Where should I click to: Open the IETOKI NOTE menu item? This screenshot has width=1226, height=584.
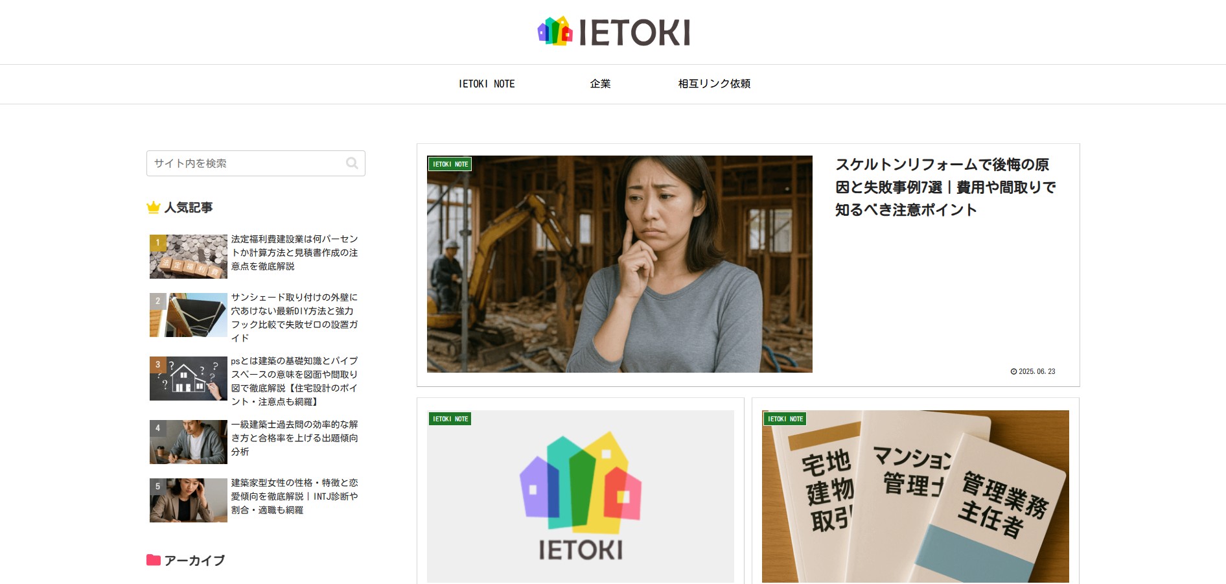[x=487, y=84]
